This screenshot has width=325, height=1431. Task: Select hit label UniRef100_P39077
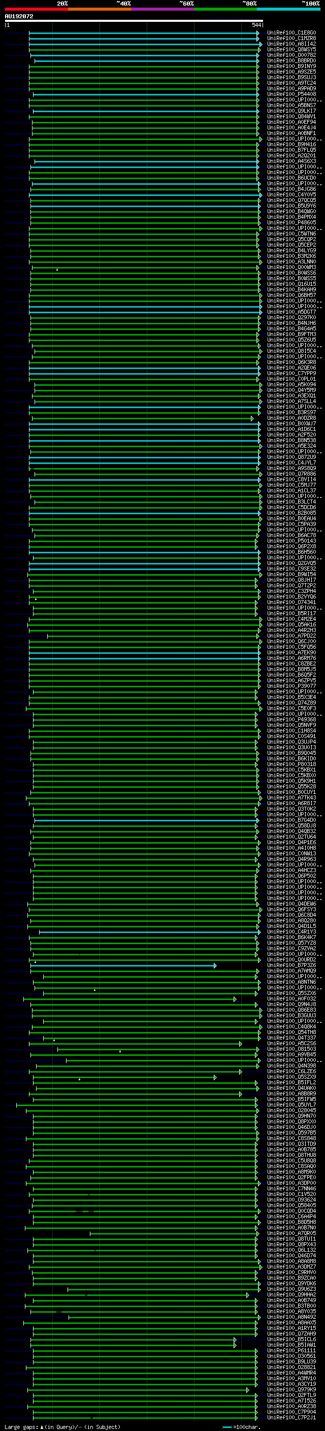291,685
